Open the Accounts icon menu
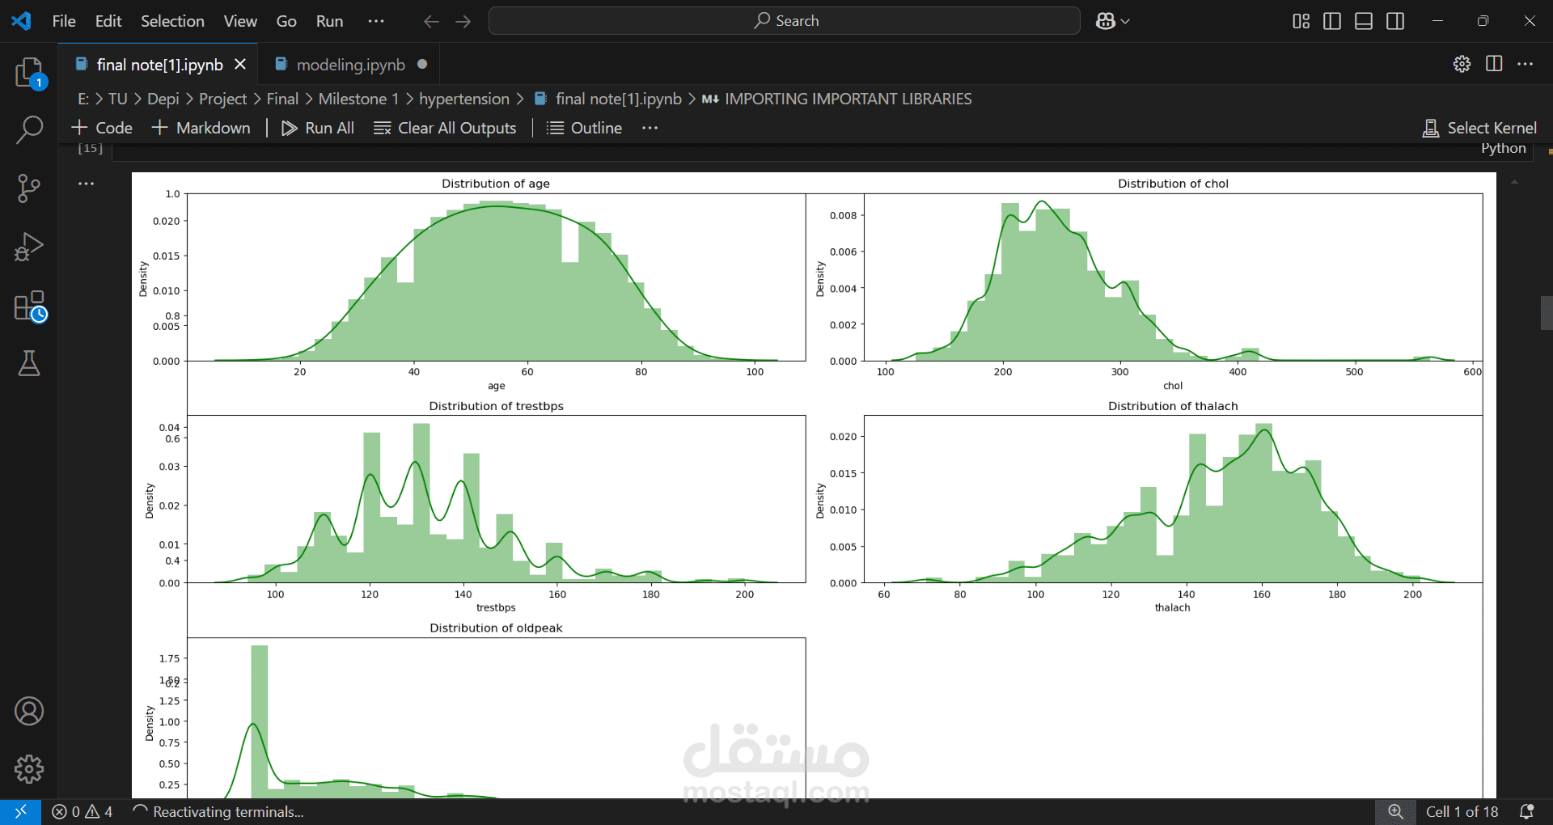1553x825 pixels. 29,711
